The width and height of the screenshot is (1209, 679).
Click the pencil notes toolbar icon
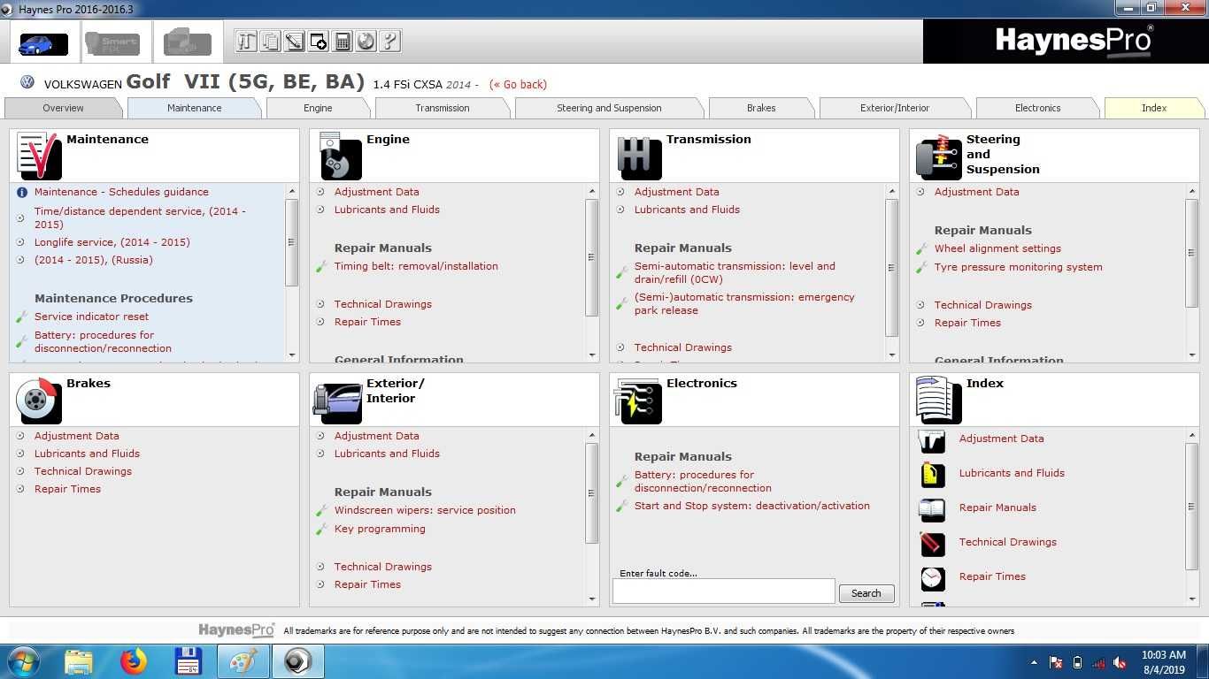click(x=295, y=41)
